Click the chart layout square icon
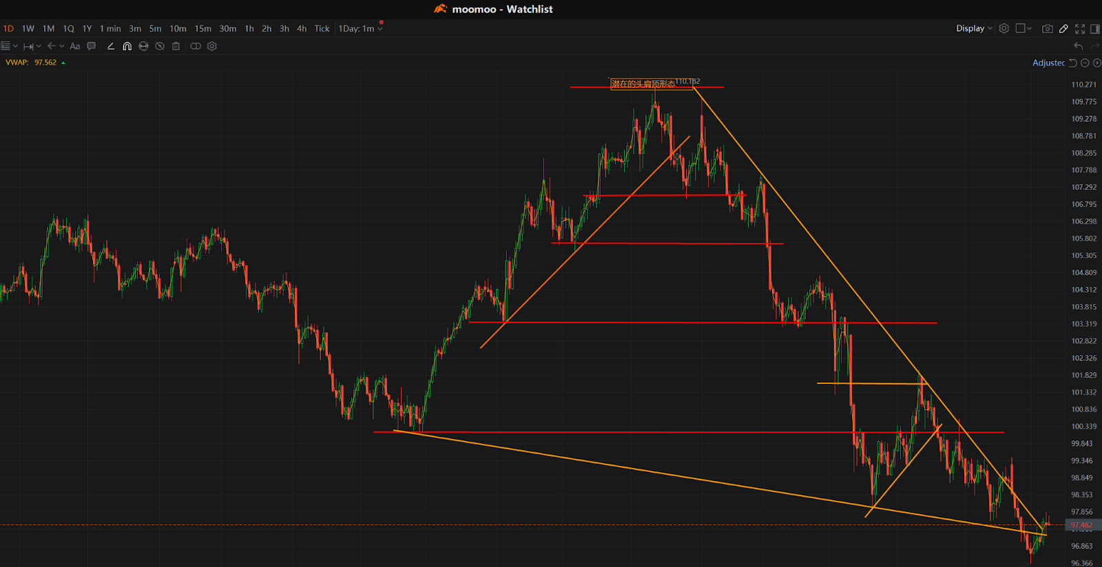Viewport: 1102px width, 567px height. [x=1021, y=28]
